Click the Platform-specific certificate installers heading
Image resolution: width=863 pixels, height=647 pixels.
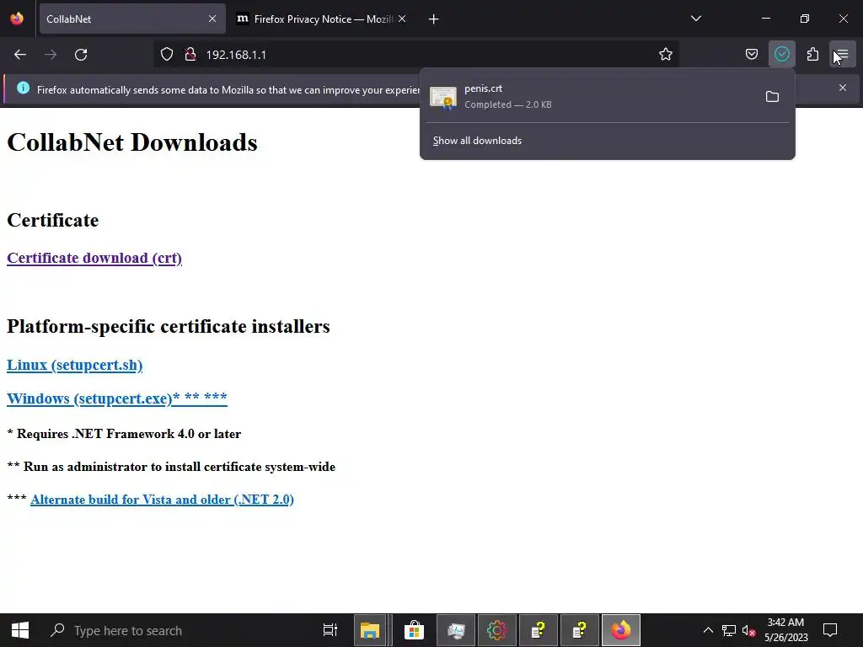click(169, 326)
